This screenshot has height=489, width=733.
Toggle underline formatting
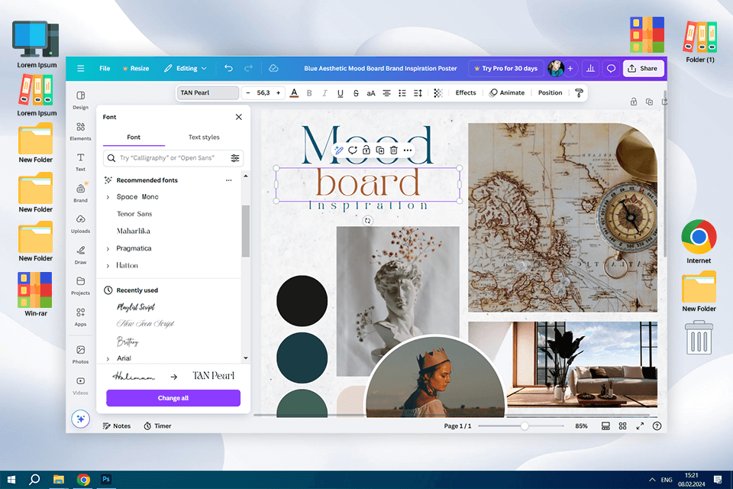coord(341,92)
